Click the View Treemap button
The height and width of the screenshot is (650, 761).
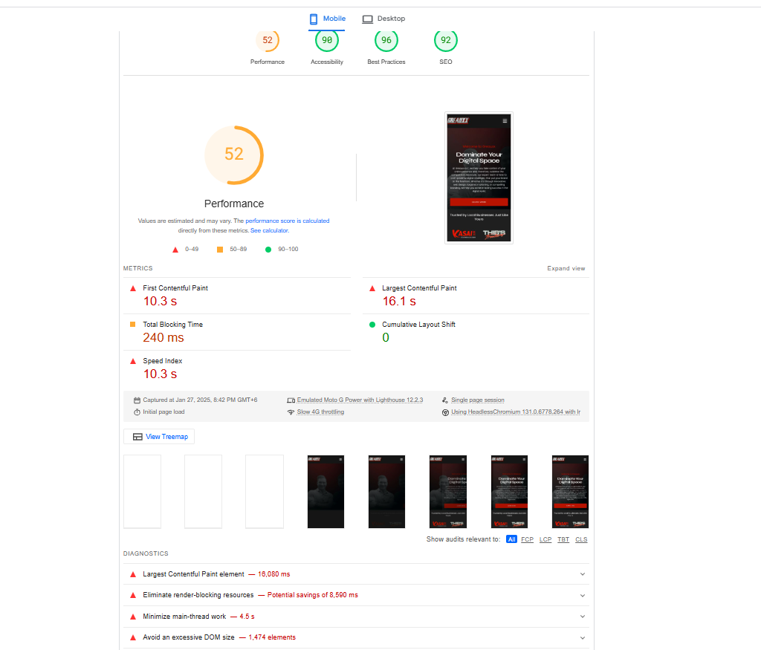click(x=158, y=436)
